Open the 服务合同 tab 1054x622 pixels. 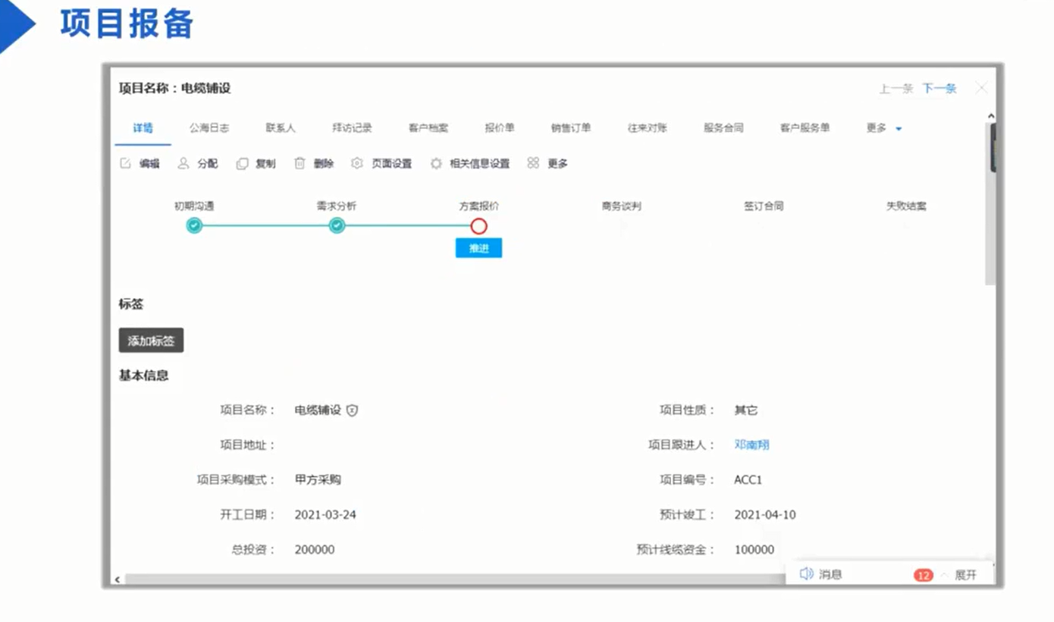pos(723,128)
